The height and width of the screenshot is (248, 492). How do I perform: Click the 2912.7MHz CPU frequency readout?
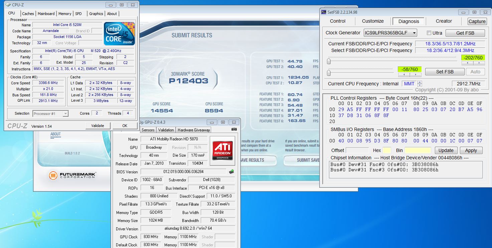(x=469, y=84)
